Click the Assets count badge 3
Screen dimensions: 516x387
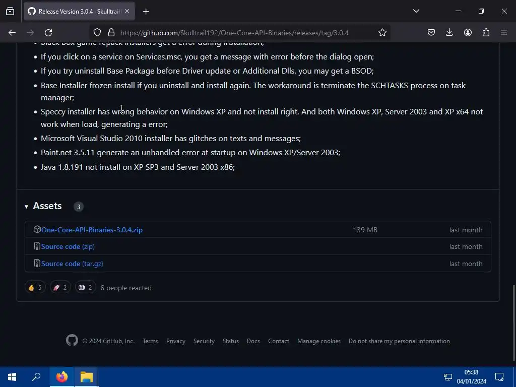78,207
